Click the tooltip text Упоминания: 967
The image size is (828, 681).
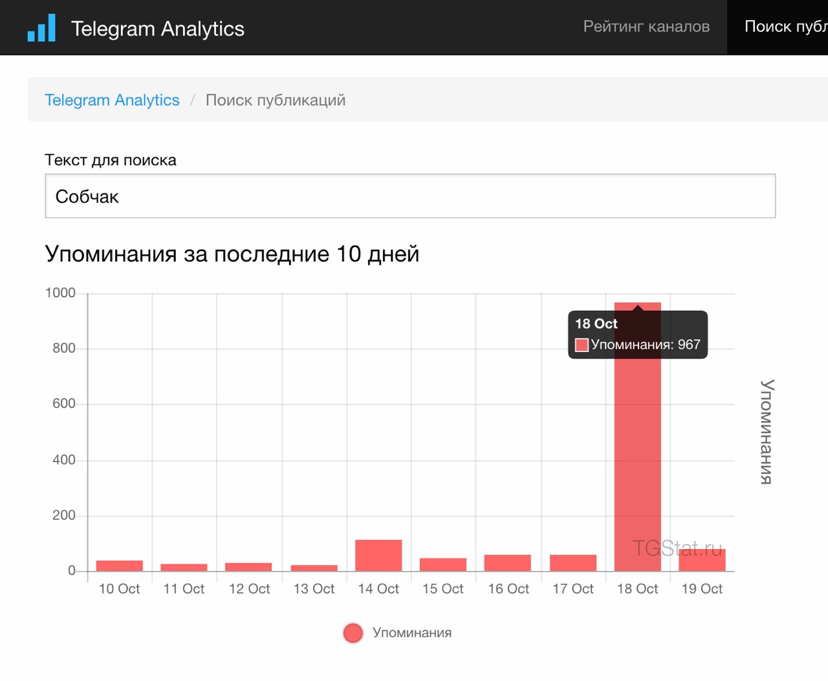tap(646, 344)
